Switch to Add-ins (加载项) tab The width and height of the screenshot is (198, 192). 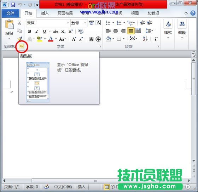[153, 13]
